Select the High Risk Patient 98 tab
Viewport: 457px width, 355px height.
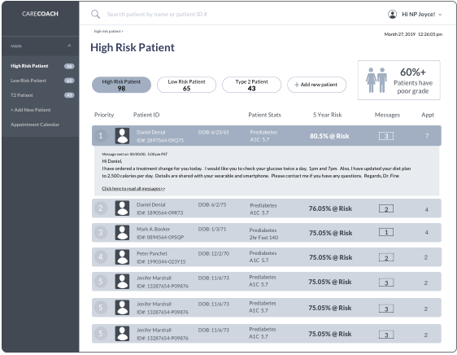[x=121, y=85]
